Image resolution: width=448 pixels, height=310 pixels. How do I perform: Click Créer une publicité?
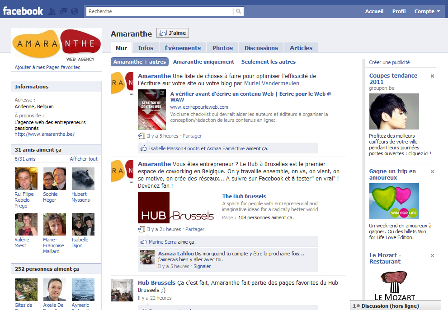pyautogui.click(x=389, y=62)
